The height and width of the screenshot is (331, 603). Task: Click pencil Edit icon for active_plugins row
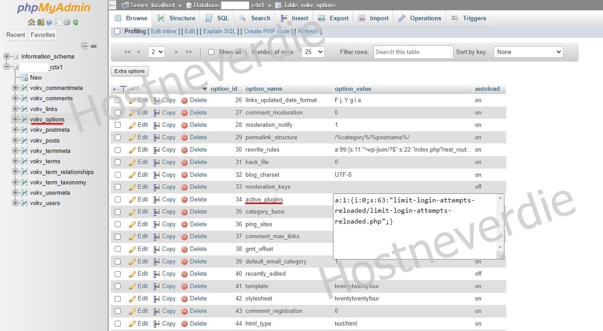pyautogui.click(x=133, y=200)
